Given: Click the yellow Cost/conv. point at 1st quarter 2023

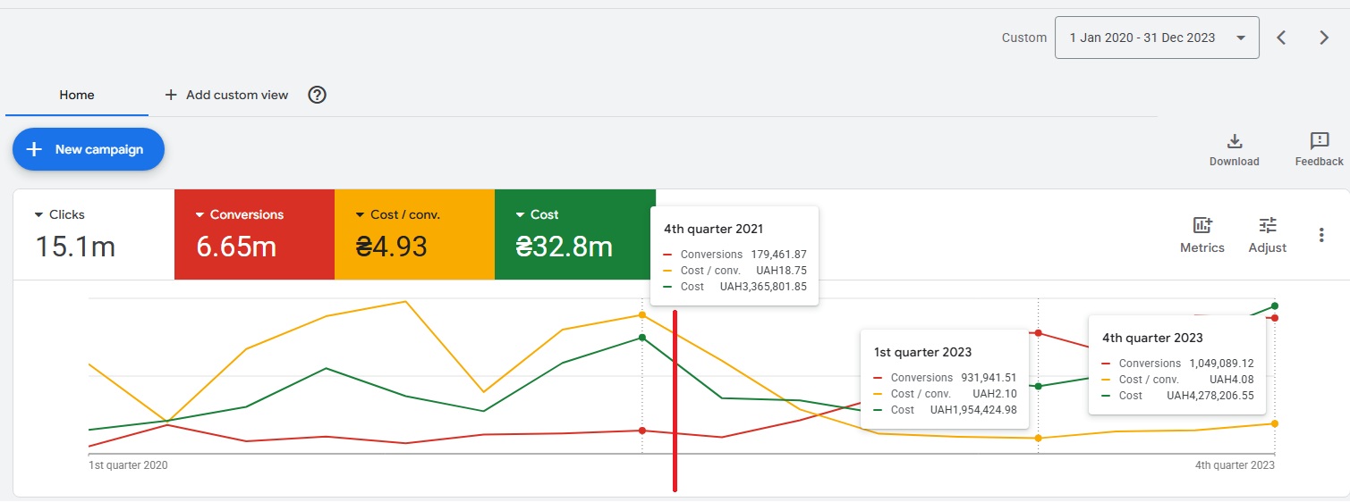Looking at the screenshot, I should pos(1038,438).
